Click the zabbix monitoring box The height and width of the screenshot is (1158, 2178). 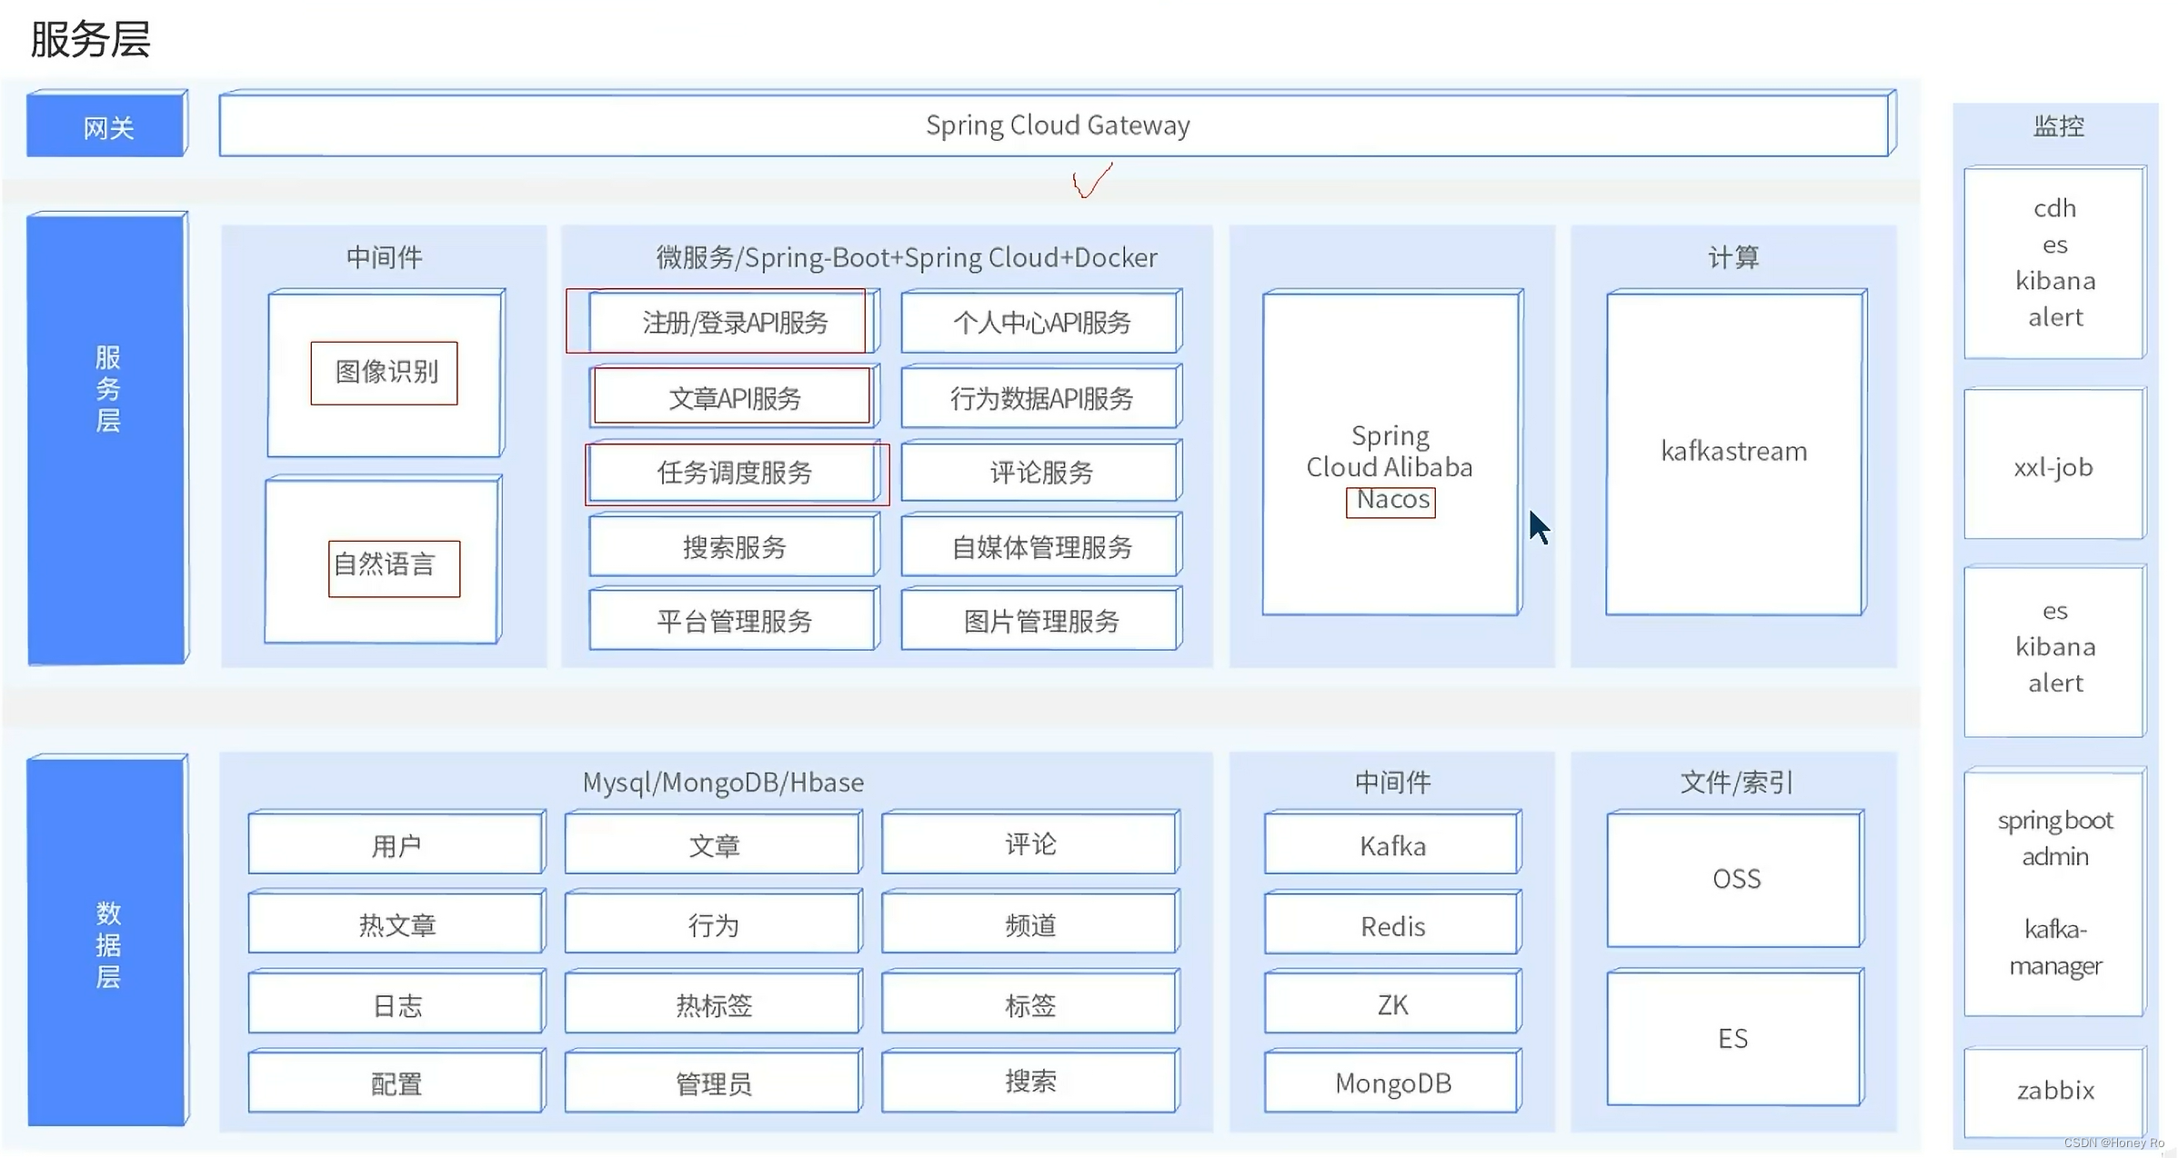click(2054, 1090)
